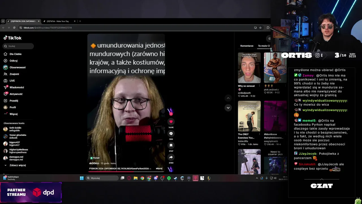Open 'The ONLY Exercises You...' video thumbnail
The width and height of the screenshot is (362, 204).
click(x=249, y=116)
